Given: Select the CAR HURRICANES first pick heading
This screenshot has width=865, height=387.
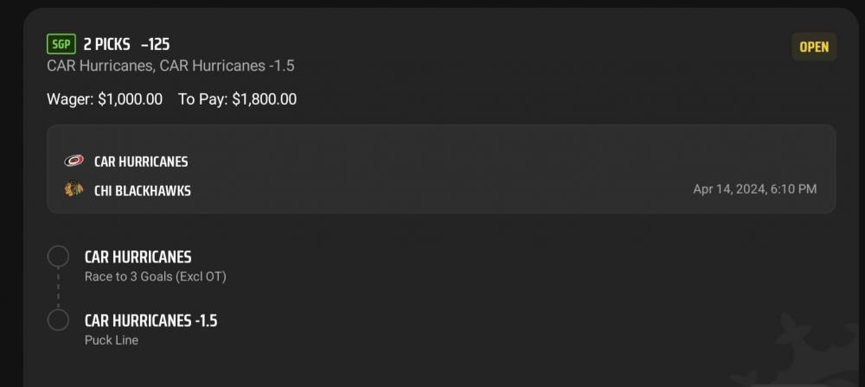Looking at the screenshot, I should [x=138, y=257].
